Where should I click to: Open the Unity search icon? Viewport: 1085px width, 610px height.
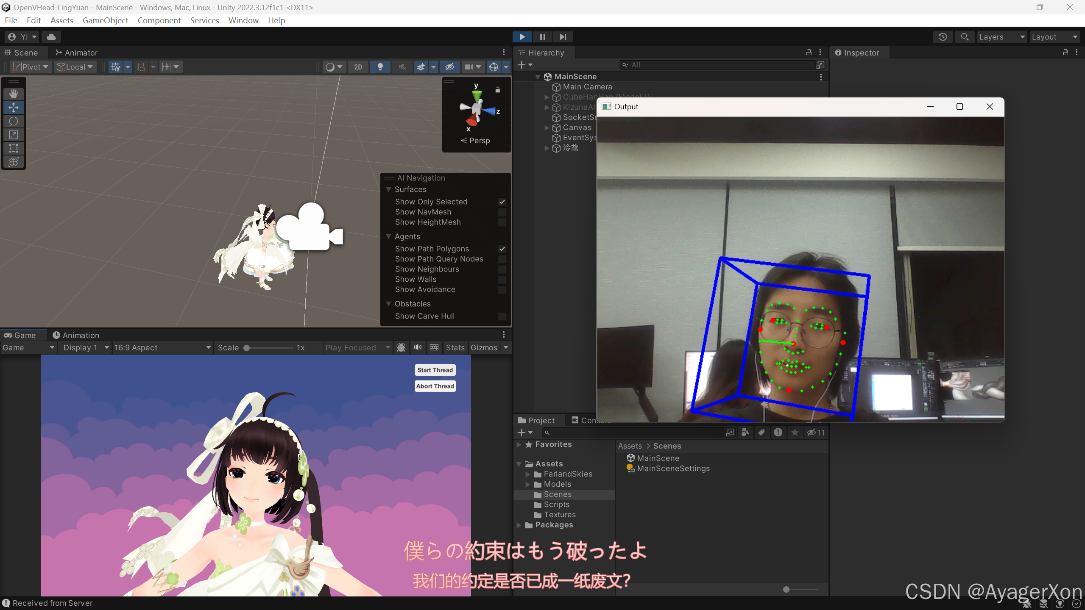[965, 37]
